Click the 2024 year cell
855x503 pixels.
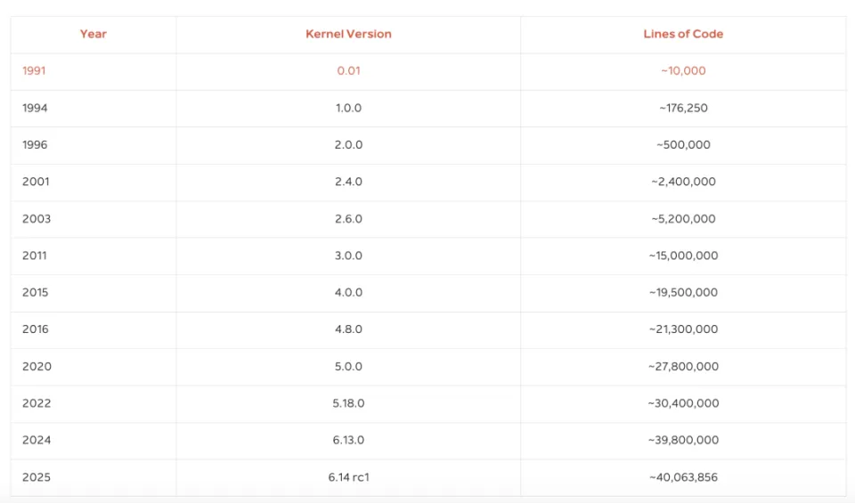tap(36, 441)
